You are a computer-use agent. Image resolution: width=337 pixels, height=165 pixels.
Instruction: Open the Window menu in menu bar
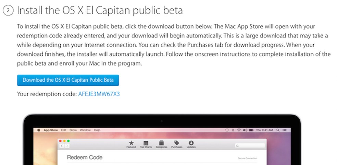point(85,130)
